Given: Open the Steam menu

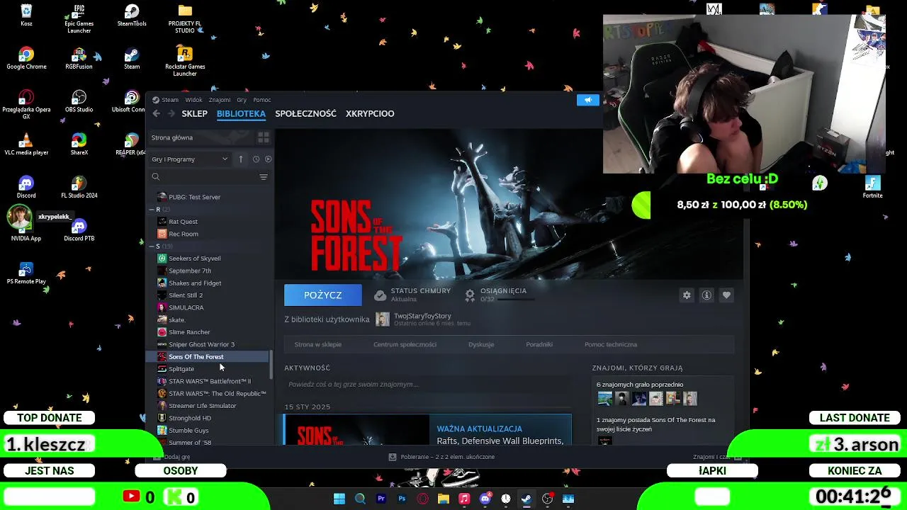Looking at the screenshot, I should click(170, 100).
